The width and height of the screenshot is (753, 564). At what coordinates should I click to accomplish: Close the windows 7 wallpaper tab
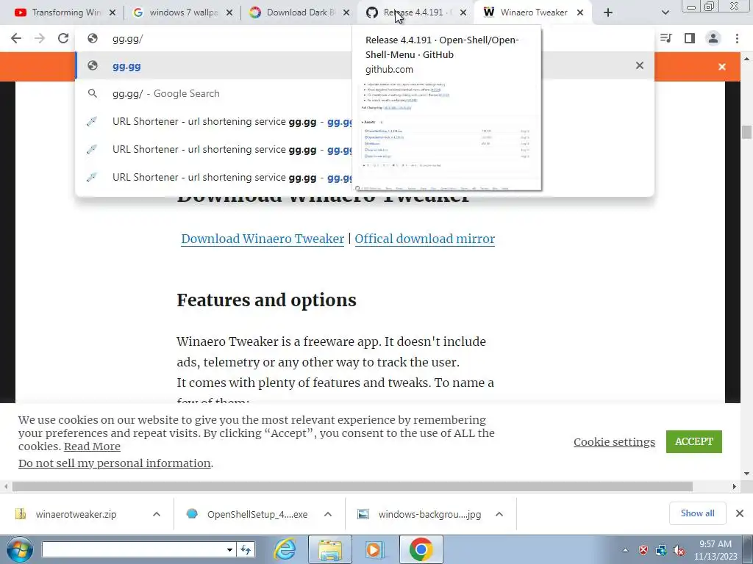(x=229, y=12)
